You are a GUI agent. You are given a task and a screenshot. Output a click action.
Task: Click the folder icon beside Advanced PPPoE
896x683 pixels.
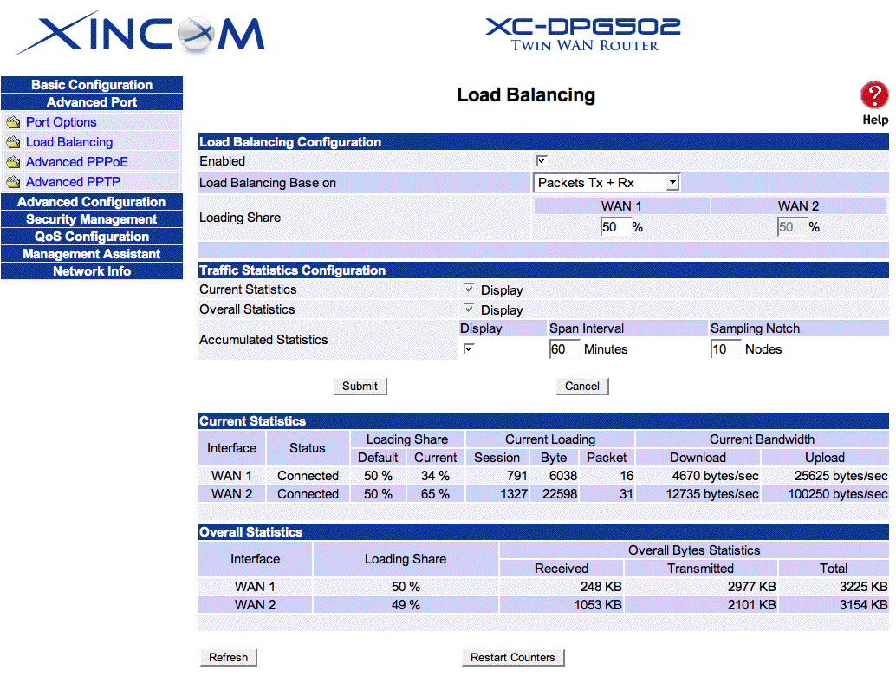tap(13, 162)
